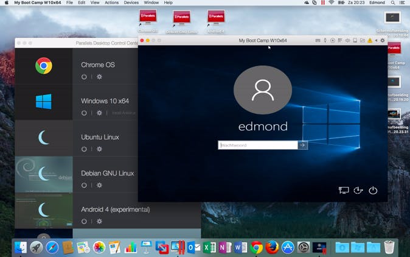Viewport: 410px width, 257px height.
Task: Click the yellow warning icon in VM title bar
Action: [370, 41]
